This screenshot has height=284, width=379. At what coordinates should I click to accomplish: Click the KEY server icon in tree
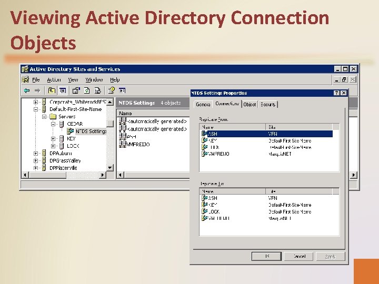[62, 139]
